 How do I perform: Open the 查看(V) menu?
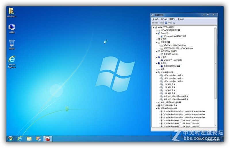click(172, 19)
